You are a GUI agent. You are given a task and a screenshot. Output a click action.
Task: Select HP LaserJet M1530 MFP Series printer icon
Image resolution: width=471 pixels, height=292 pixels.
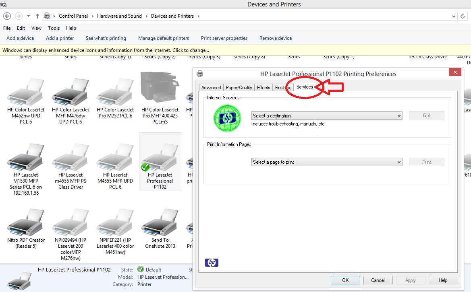(26, 157)
